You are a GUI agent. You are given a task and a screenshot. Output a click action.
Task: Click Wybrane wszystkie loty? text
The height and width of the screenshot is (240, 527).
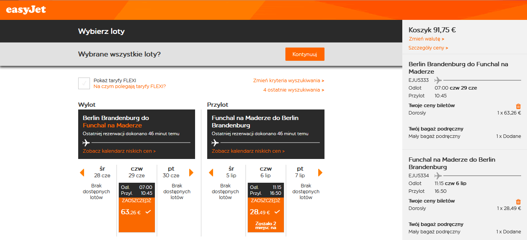coord(119,54)
